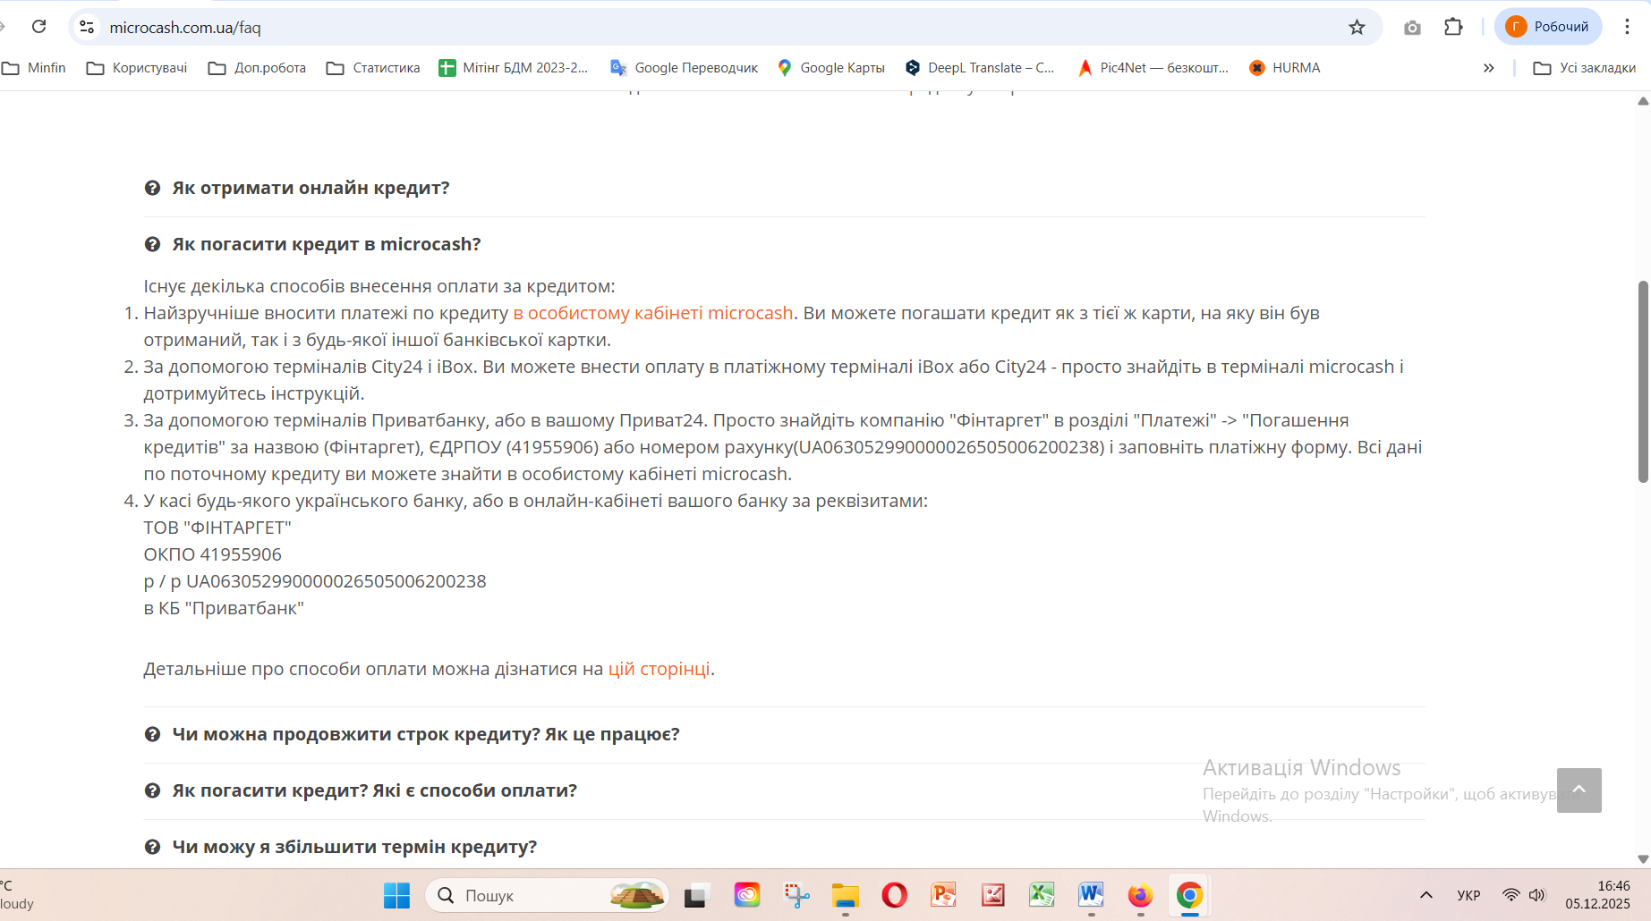This screenshot has width=1651, height=921.
Task: Open PowerPoint from the taskbar
Action: (944, 895)
